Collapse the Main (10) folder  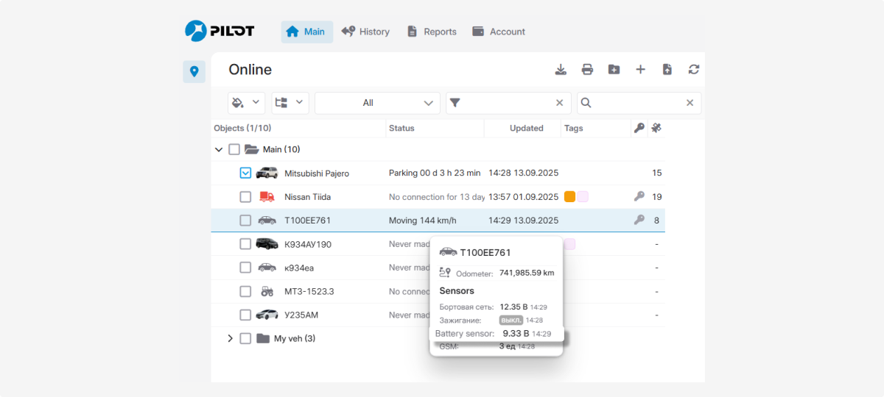[219, 149]
